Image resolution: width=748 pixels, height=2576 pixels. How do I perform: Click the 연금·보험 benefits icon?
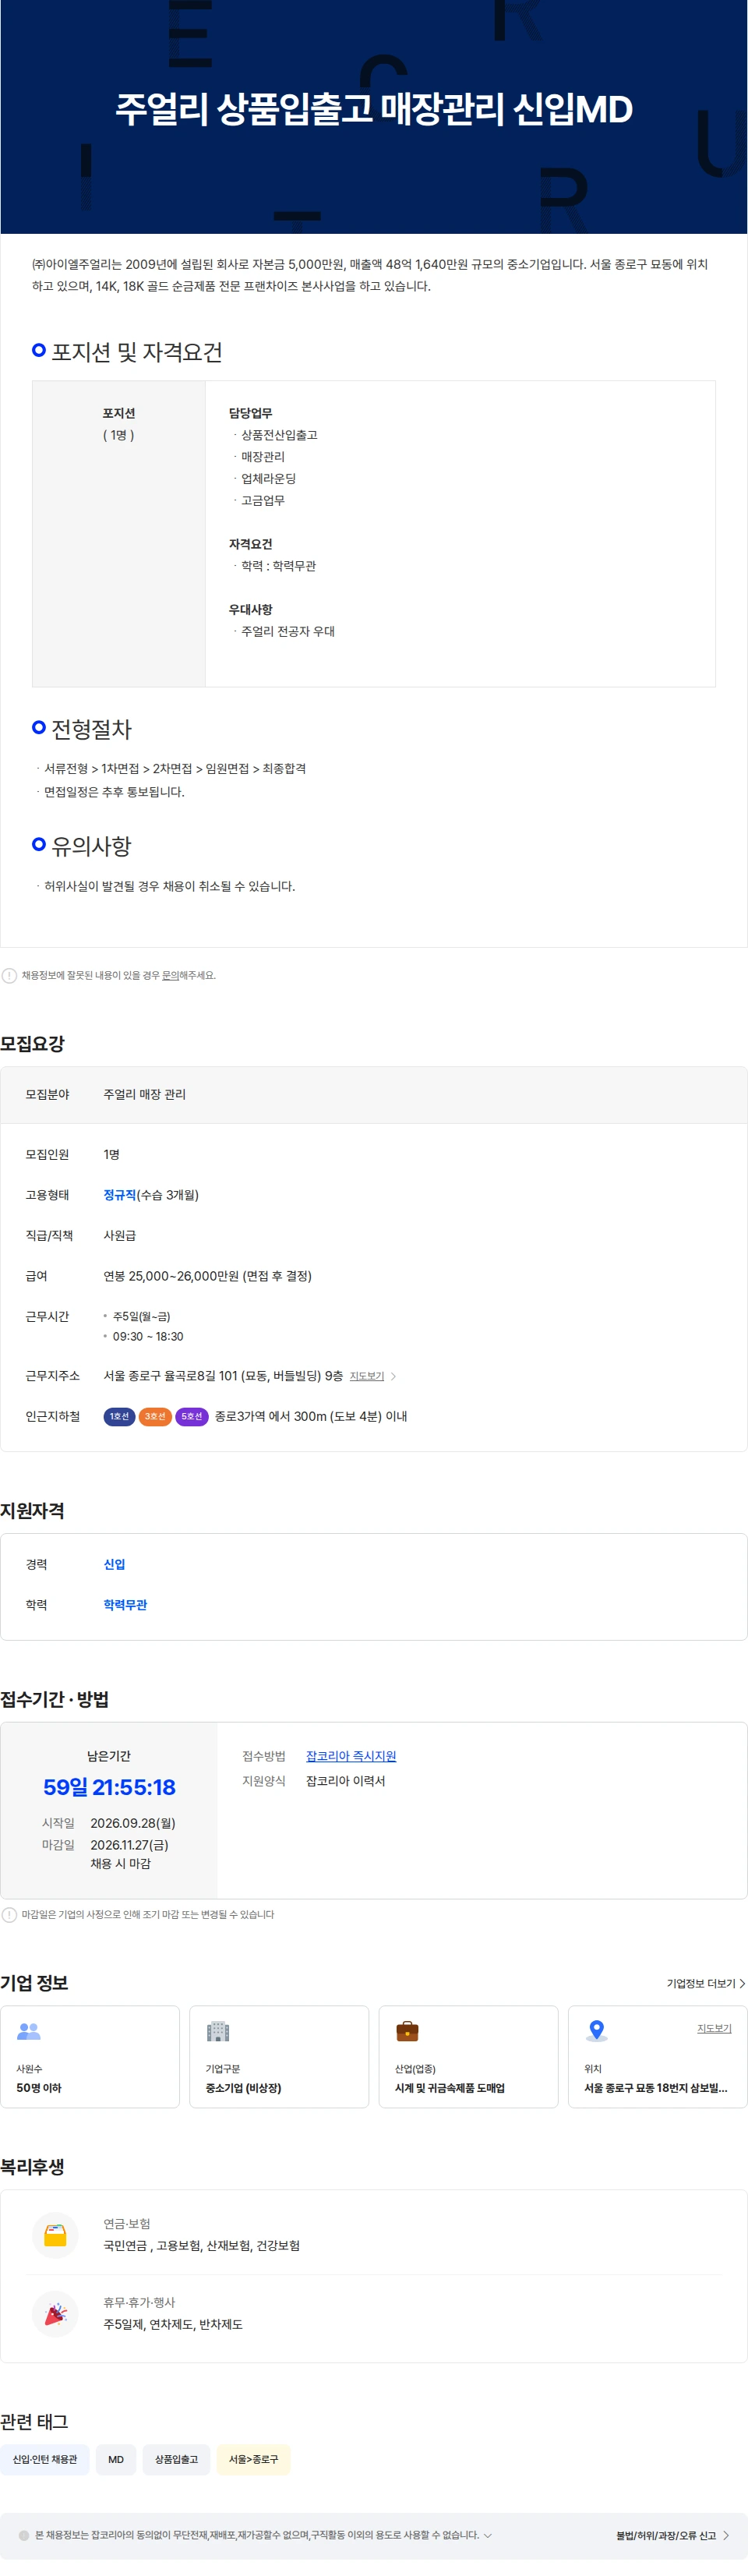pyautogui.click(x=55, y=2235)
